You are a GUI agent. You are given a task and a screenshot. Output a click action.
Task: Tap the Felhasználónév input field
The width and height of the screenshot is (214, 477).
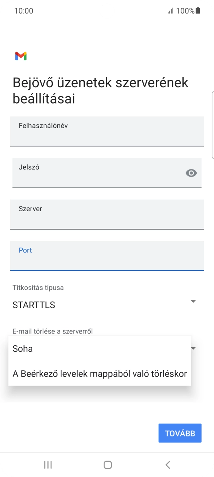pos(106,132)
